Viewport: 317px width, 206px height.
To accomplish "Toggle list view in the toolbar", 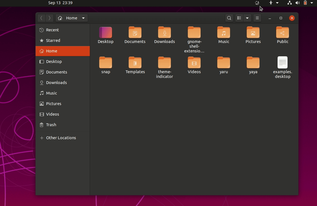I will click(239, 18).
